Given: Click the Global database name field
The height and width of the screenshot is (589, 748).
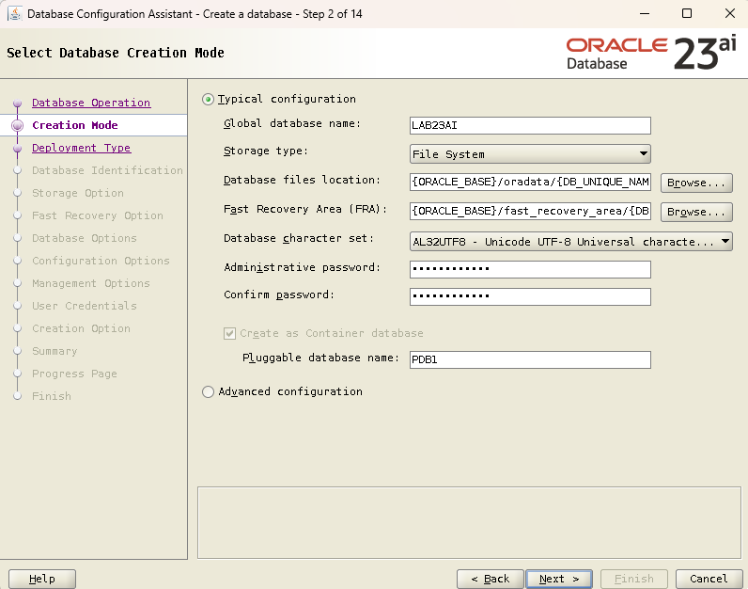Looking at the screenshot, I should point(530,126).
